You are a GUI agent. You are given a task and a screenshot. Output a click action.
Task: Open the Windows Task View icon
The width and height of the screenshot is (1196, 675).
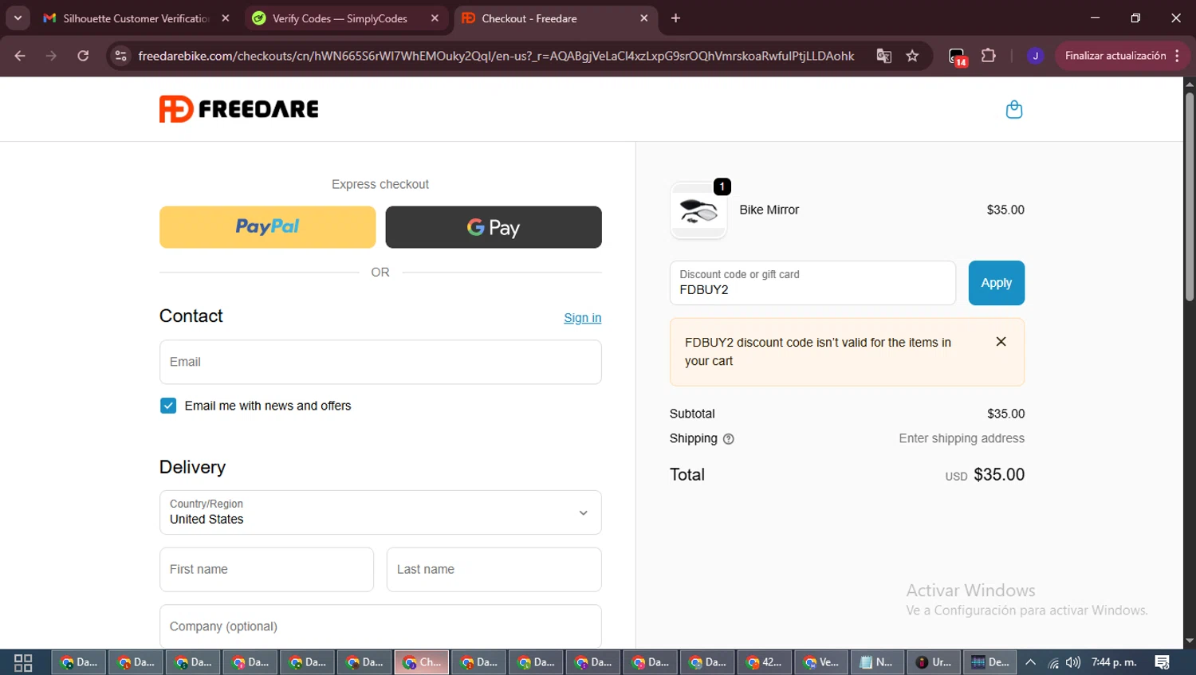tap(23, 662)
